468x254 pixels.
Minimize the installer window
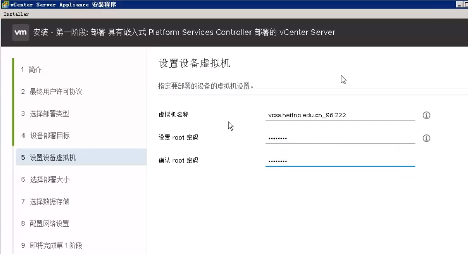tap(459, 4)
